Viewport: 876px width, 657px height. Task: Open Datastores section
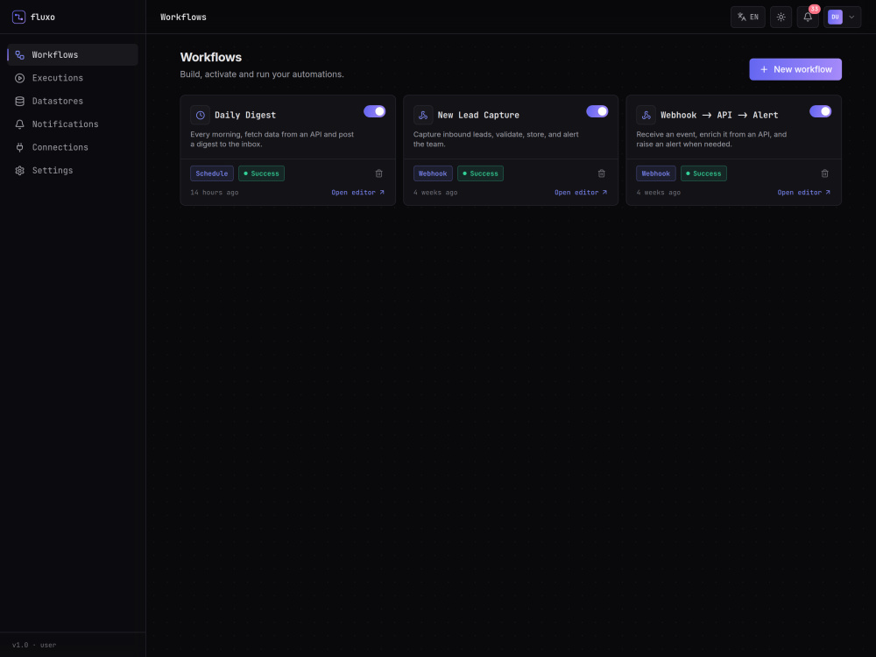pyautogui.click(x=73, y=101)
